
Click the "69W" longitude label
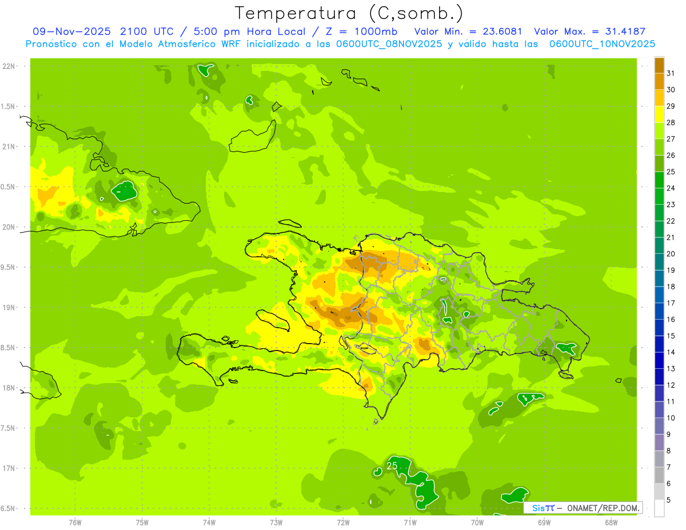click(544, 523)
